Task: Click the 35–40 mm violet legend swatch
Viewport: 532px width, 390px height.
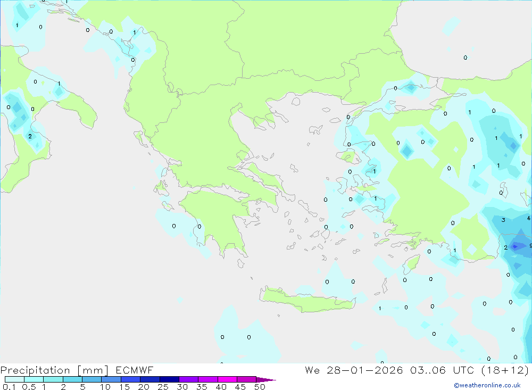Action: click(x=207, y=379)
